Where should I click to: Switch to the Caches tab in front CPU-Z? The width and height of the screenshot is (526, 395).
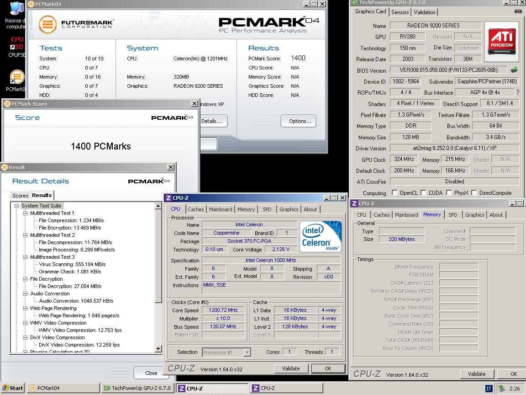coord(195,209)
